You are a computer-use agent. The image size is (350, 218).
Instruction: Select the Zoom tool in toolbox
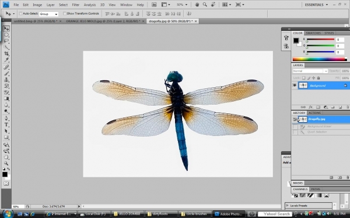pos(6,163)
